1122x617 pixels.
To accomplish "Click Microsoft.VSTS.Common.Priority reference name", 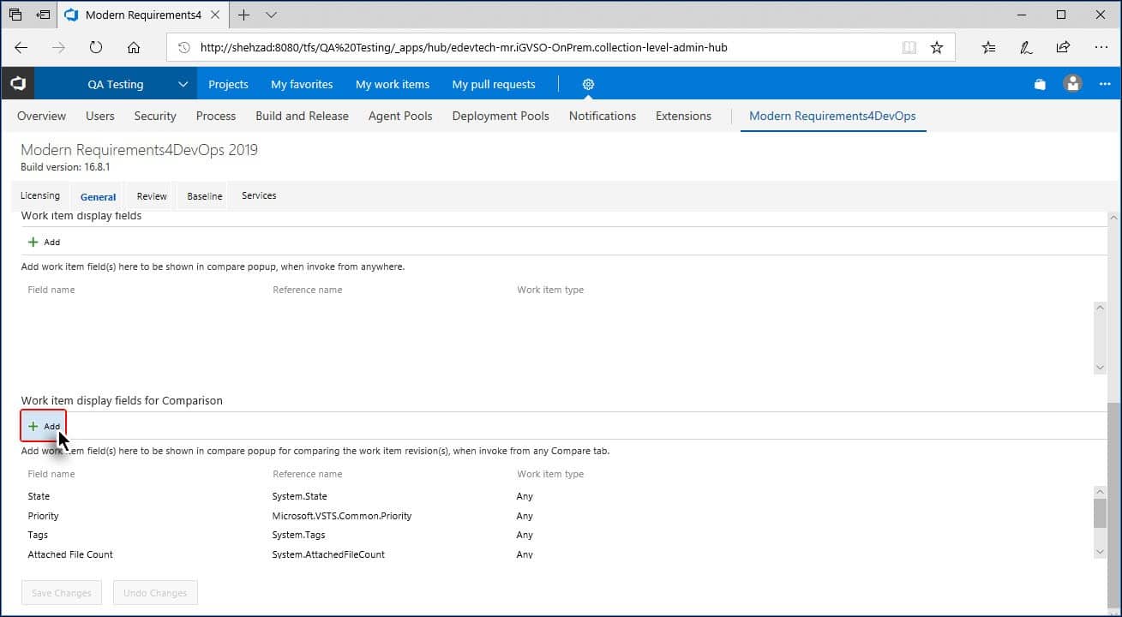I will (342, 516).
